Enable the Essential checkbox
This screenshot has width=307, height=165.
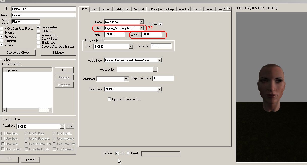click(x=2, y=33)
